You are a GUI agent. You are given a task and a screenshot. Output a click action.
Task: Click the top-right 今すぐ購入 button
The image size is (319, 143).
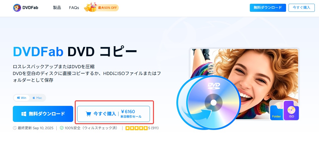(301, 8)
